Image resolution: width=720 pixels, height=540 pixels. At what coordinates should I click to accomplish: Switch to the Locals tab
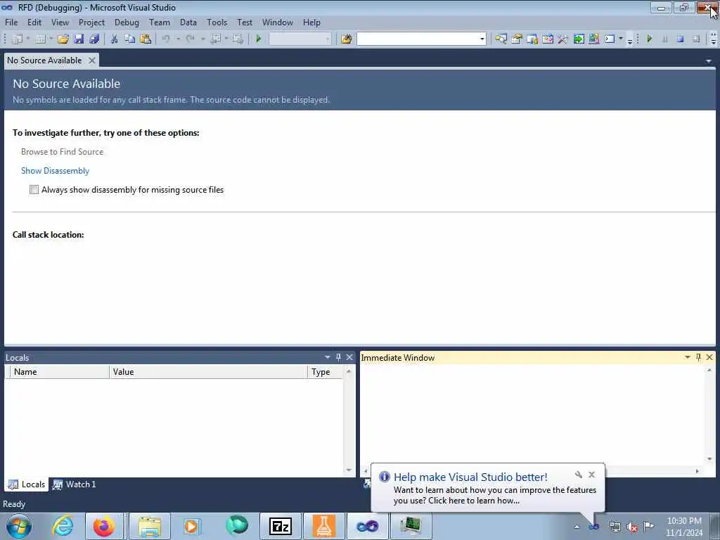(x=27, y=484)
